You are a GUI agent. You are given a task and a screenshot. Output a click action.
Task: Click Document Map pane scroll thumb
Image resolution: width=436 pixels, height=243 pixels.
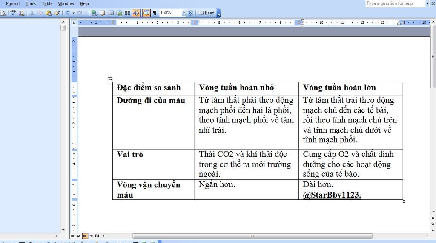click(x=63, y=28)
